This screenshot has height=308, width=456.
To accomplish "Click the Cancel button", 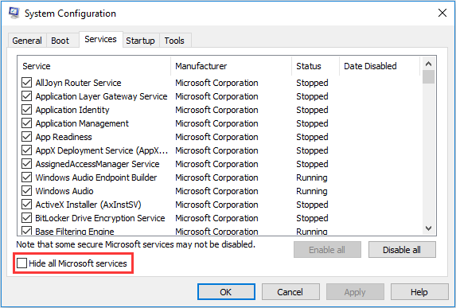I will click(x=290, y=292).
